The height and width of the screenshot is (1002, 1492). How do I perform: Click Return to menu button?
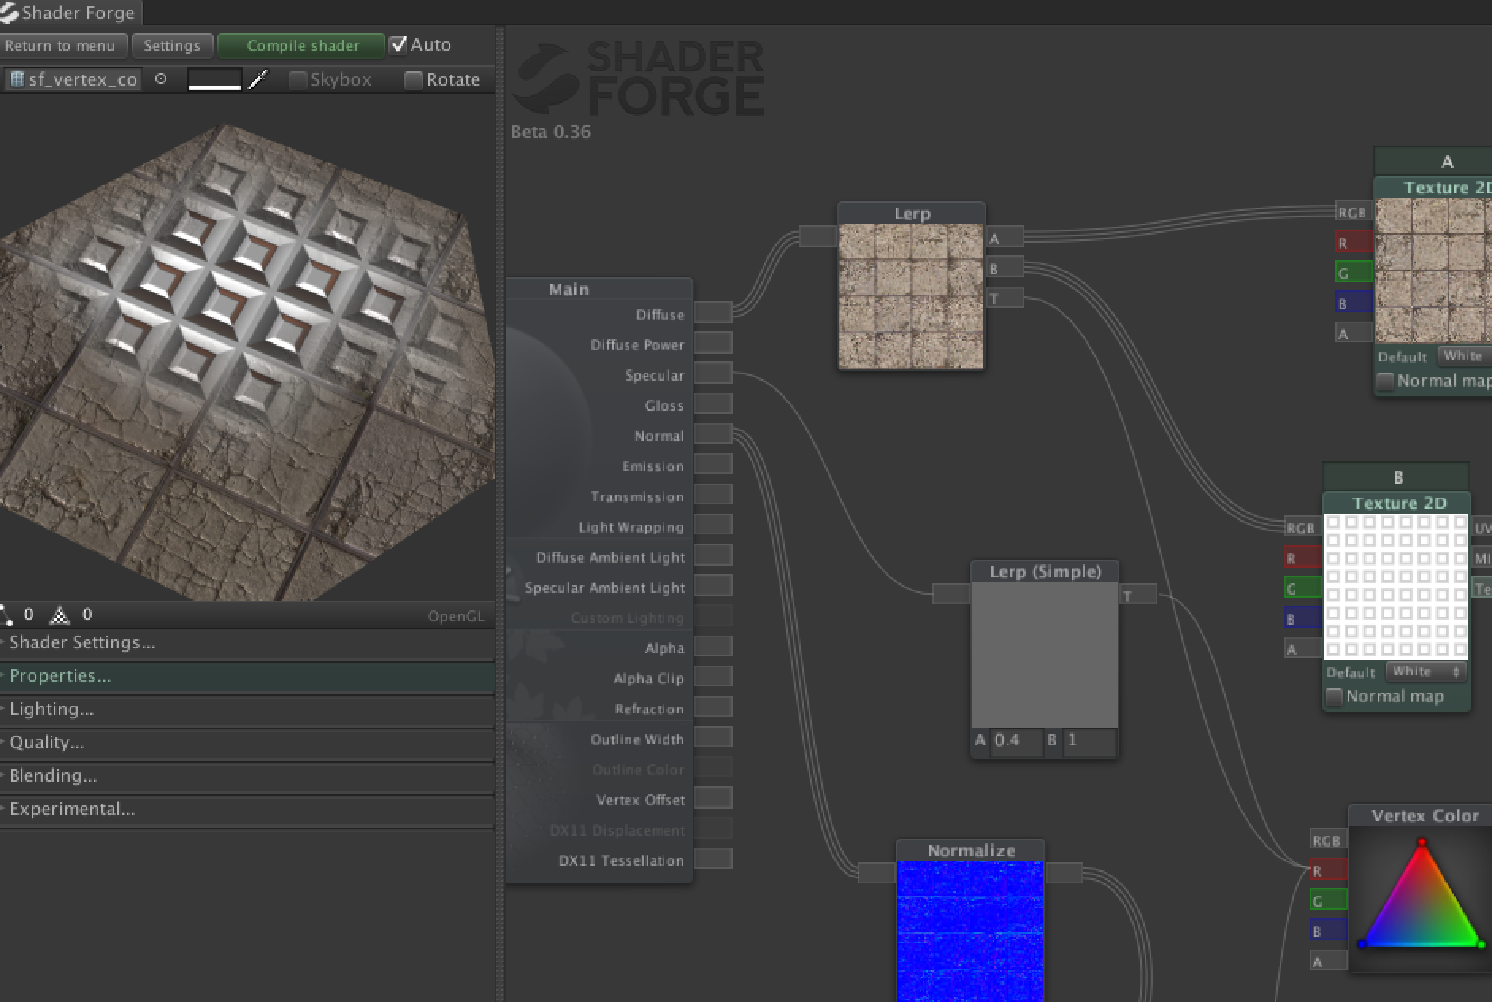pyautogui.click(x=63, y=45)
